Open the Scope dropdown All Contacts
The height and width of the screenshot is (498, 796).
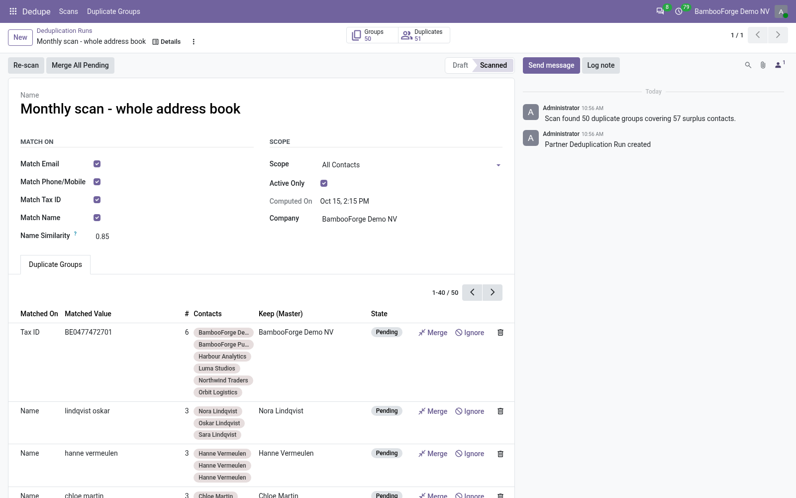[411, 165]
